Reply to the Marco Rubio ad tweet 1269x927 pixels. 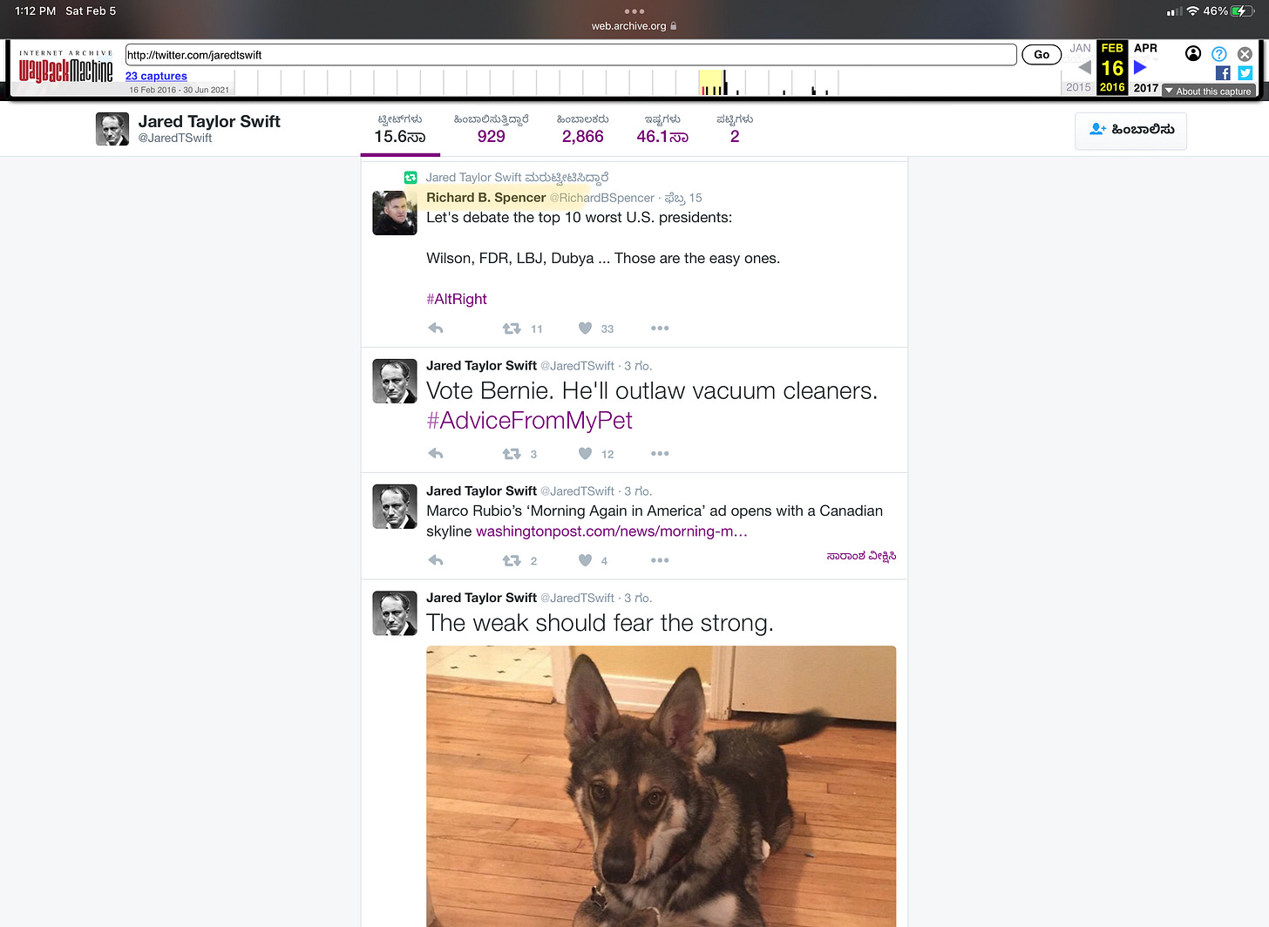[x=436, y=560]
